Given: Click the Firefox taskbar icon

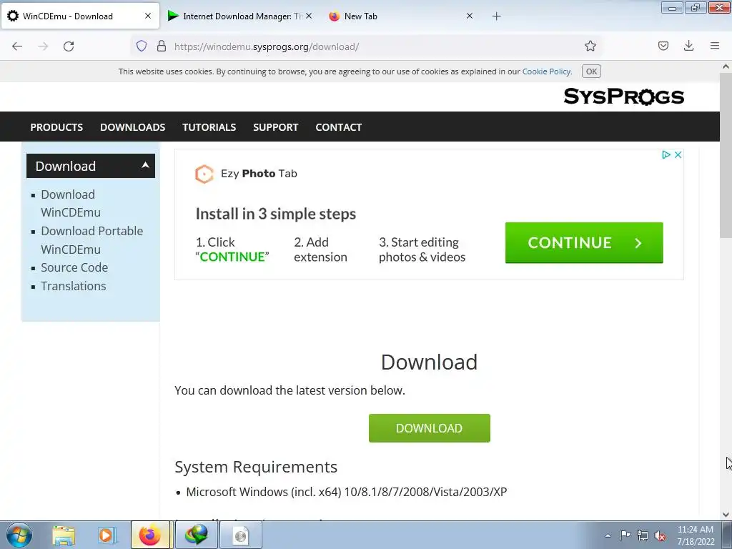Looking at the screenshot, I should (x=150, y=535).
